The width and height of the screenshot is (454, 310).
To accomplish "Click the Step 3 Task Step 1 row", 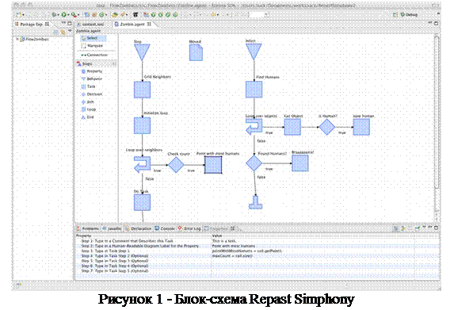I will (x=257, y=251).
